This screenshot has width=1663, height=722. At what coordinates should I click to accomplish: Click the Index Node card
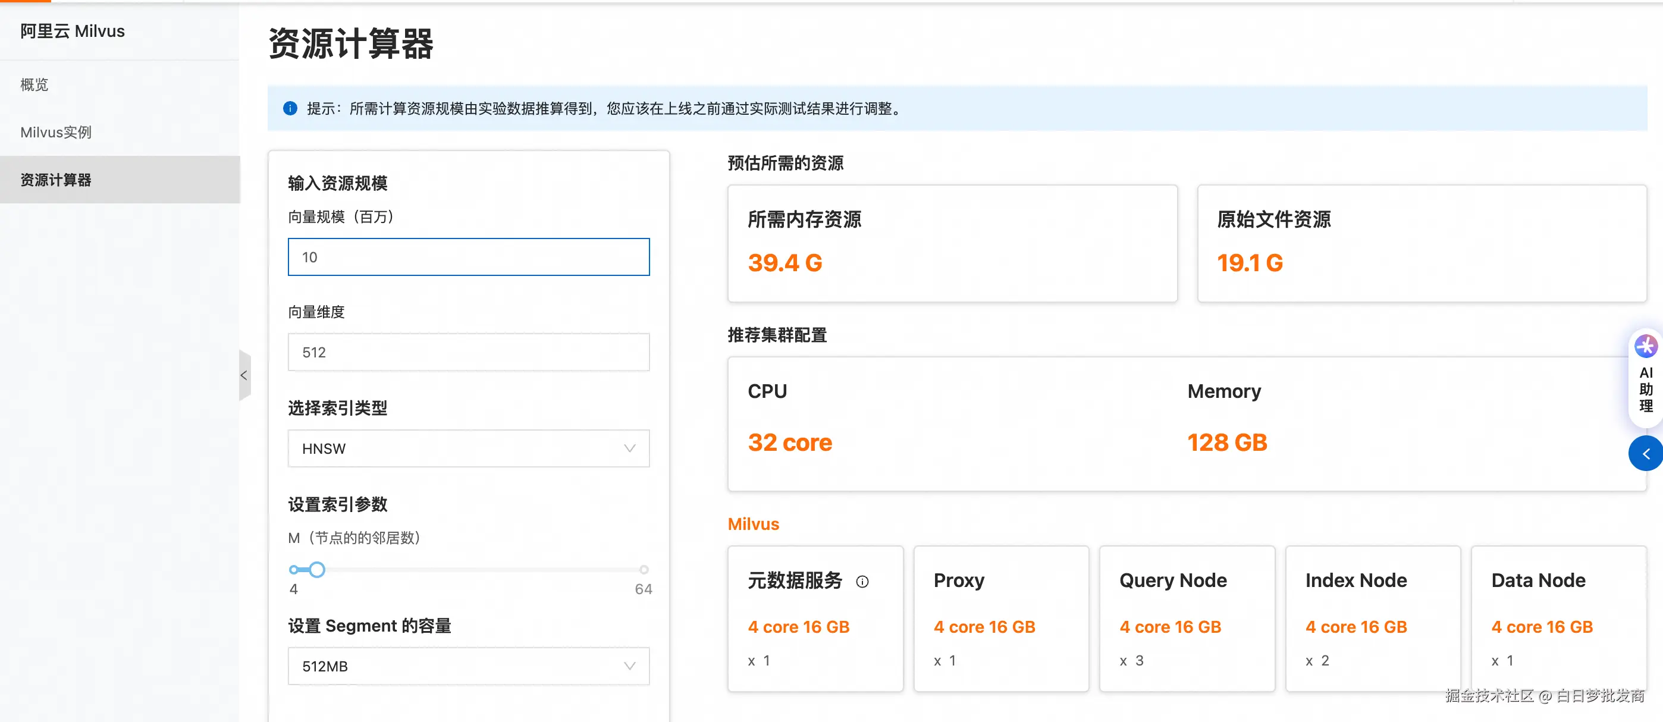point(1373,619)
